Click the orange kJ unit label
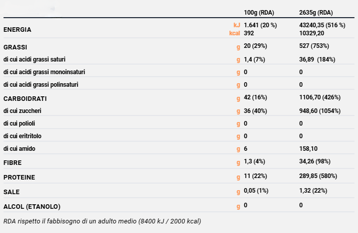The height and width of the screenshot is (233, 358). point(237,25)
